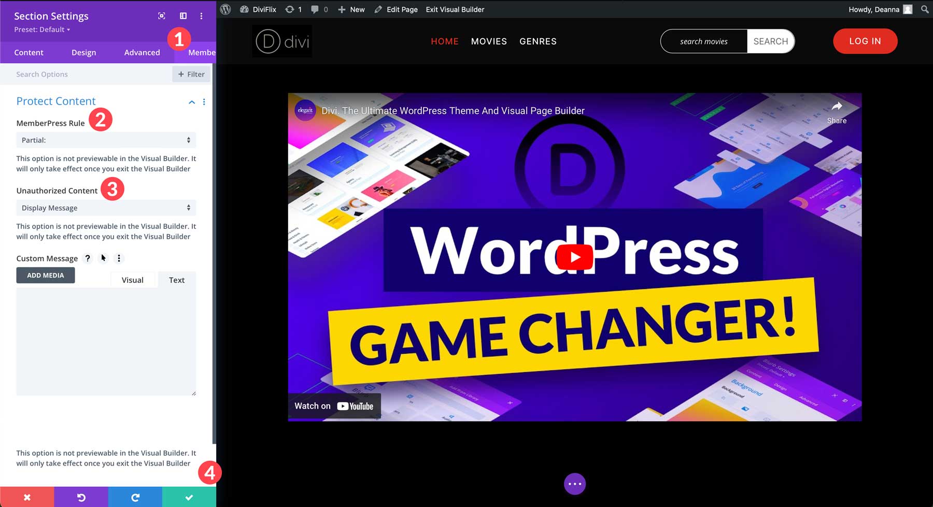
Task: Open the Unauthorized Content dropdown
Action: pos(106,208)
